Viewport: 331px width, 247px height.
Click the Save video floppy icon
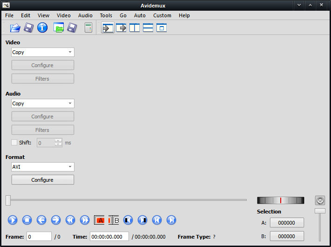[x=29, y=27]
